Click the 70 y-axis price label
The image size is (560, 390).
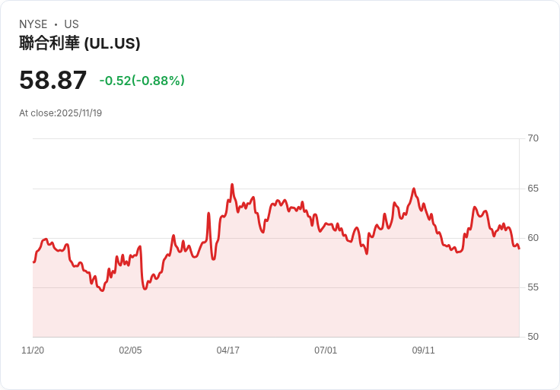(533, 138)
